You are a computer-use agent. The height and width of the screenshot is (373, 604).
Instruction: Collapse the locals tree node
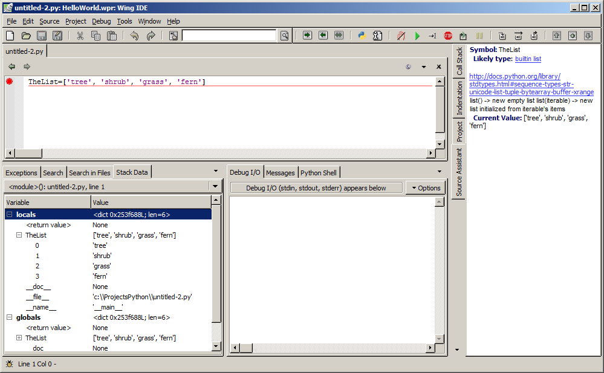pyautogui.click(x=10, y=215)
